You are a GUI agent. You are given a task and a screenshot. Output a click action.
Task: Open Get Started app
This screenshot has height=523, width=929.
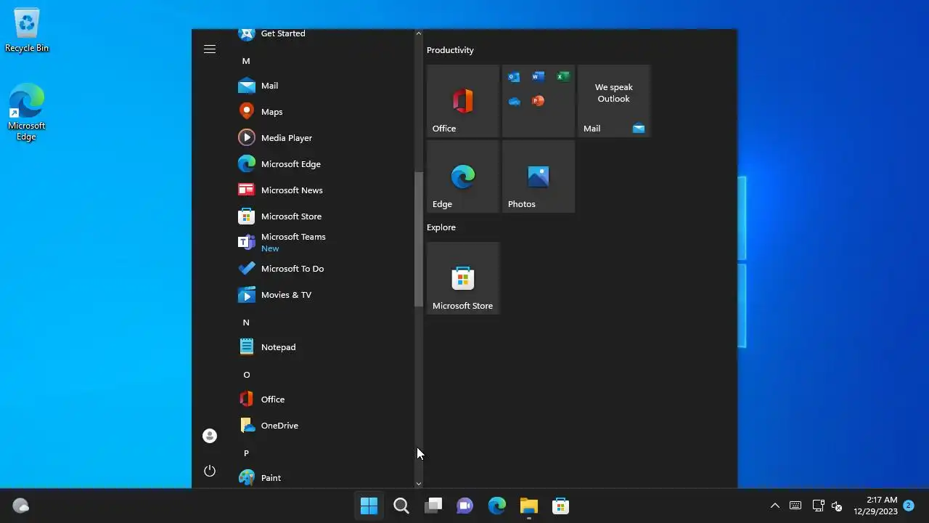(324, 35)
